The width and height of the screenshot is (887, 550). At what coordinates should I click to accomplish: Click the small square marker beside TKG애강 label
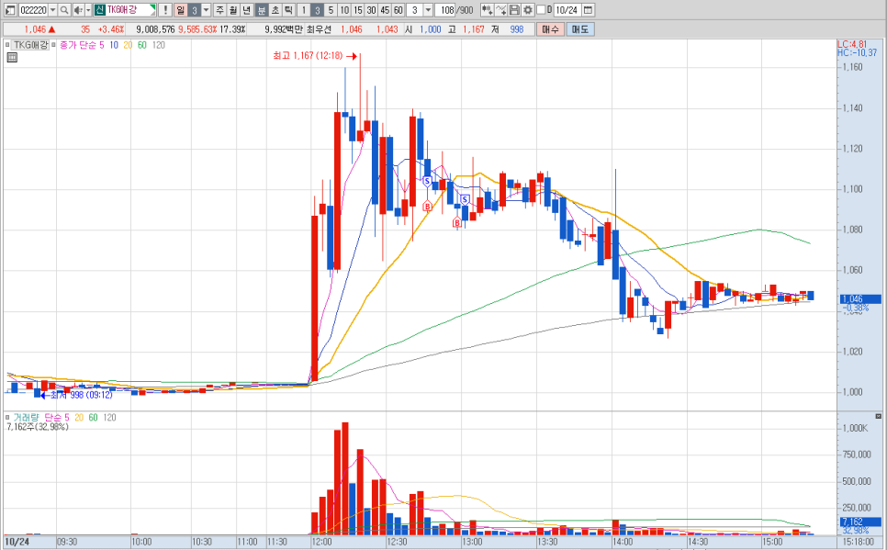7,45
